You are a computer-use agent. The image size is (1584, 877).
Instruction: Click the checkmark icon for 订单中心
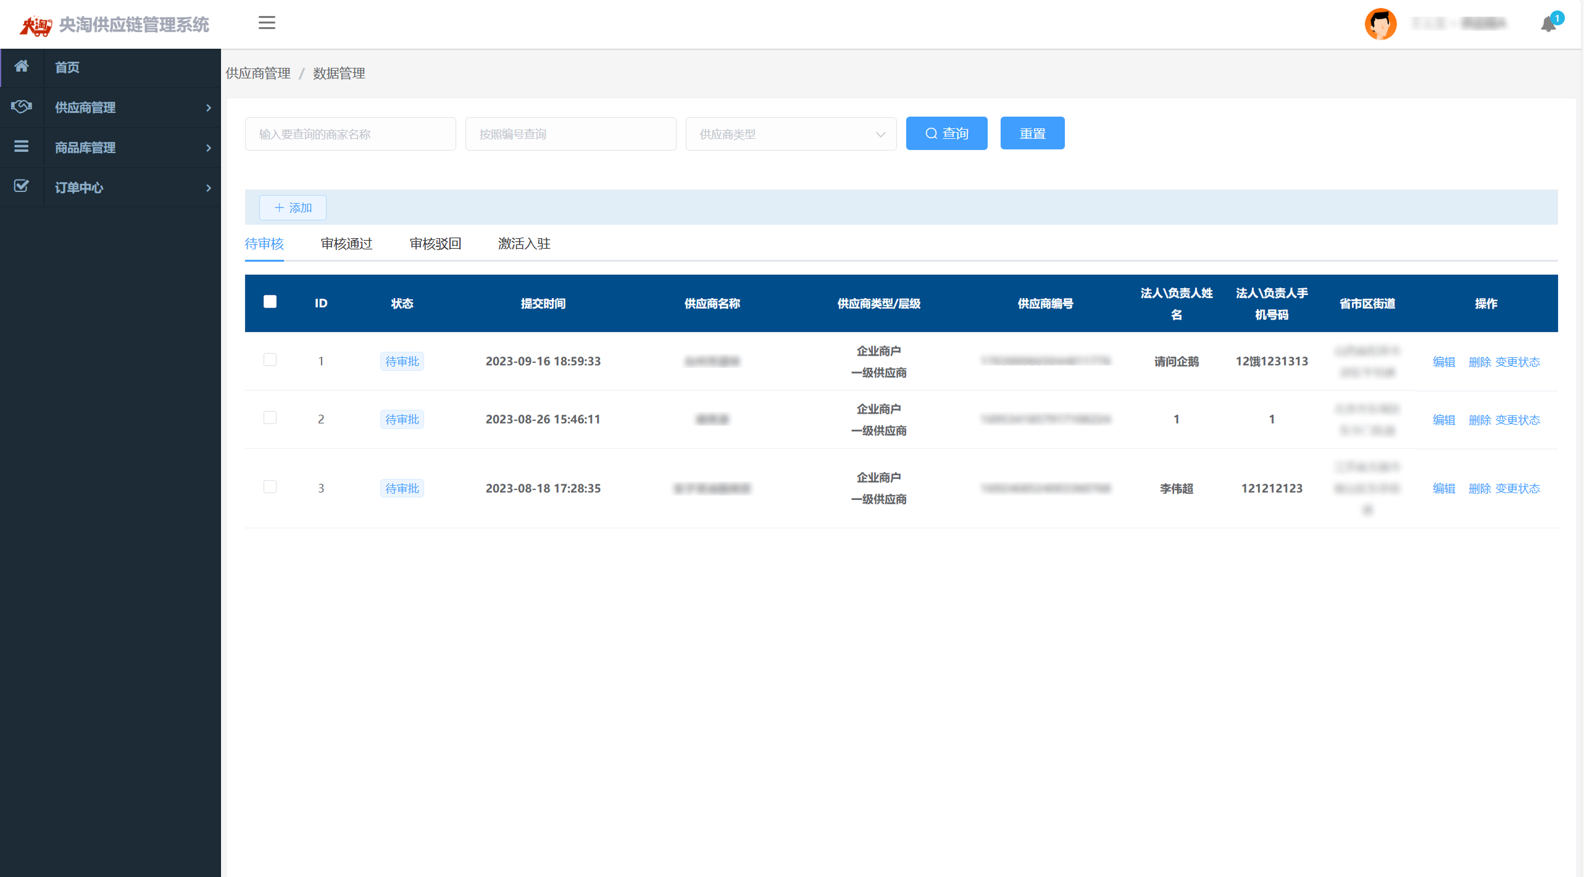22,186
